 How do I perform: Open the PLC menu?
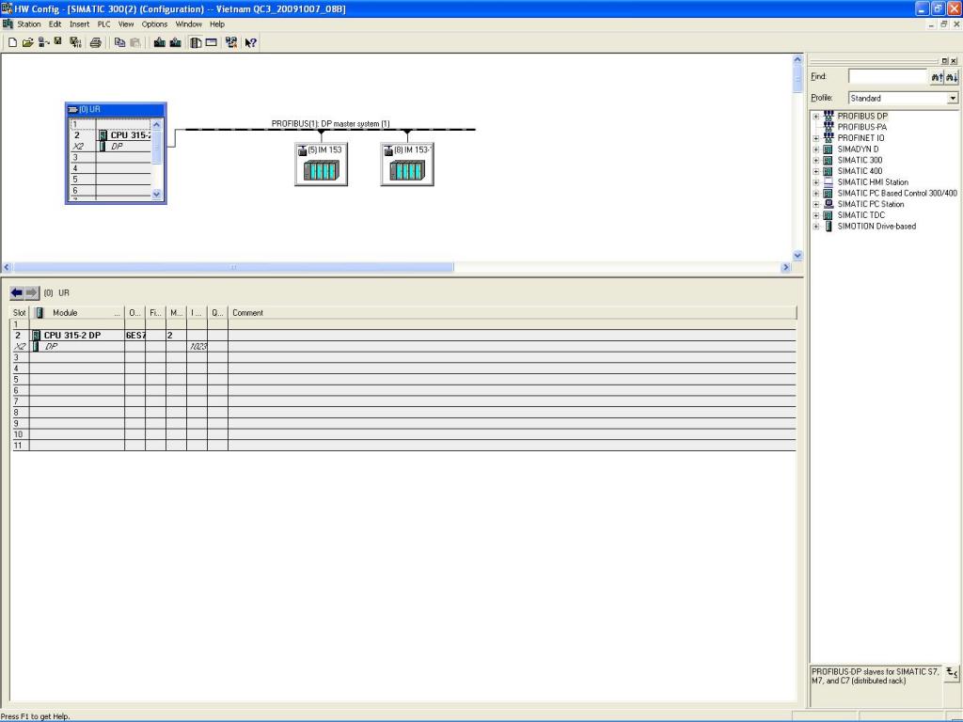103,24
